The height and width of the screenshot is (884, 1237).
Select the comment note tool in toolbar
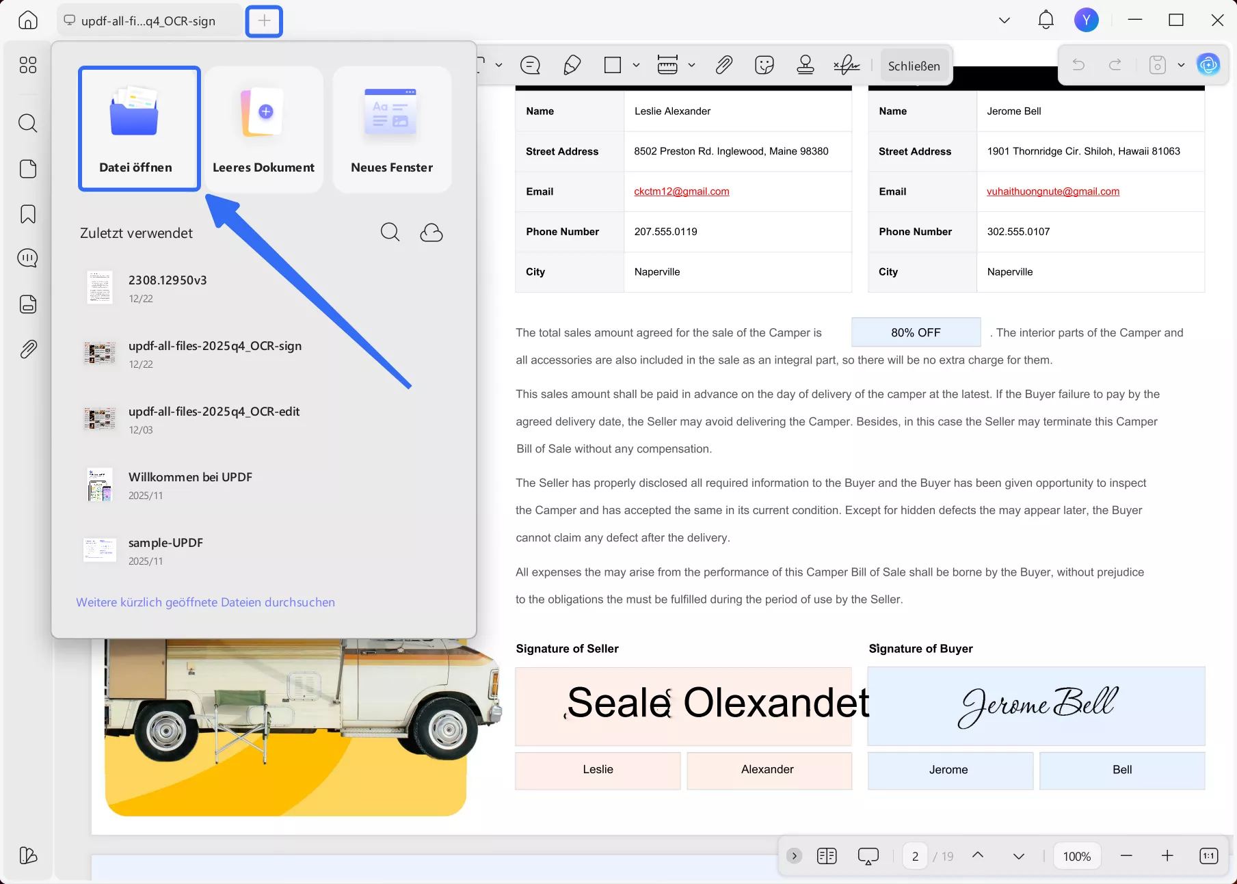click(530, 66)
